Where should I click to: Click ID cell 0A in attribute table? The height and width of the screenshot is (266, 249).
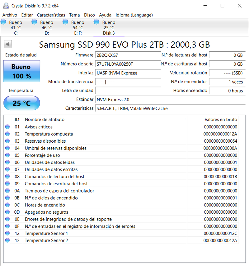coord(17,191)
